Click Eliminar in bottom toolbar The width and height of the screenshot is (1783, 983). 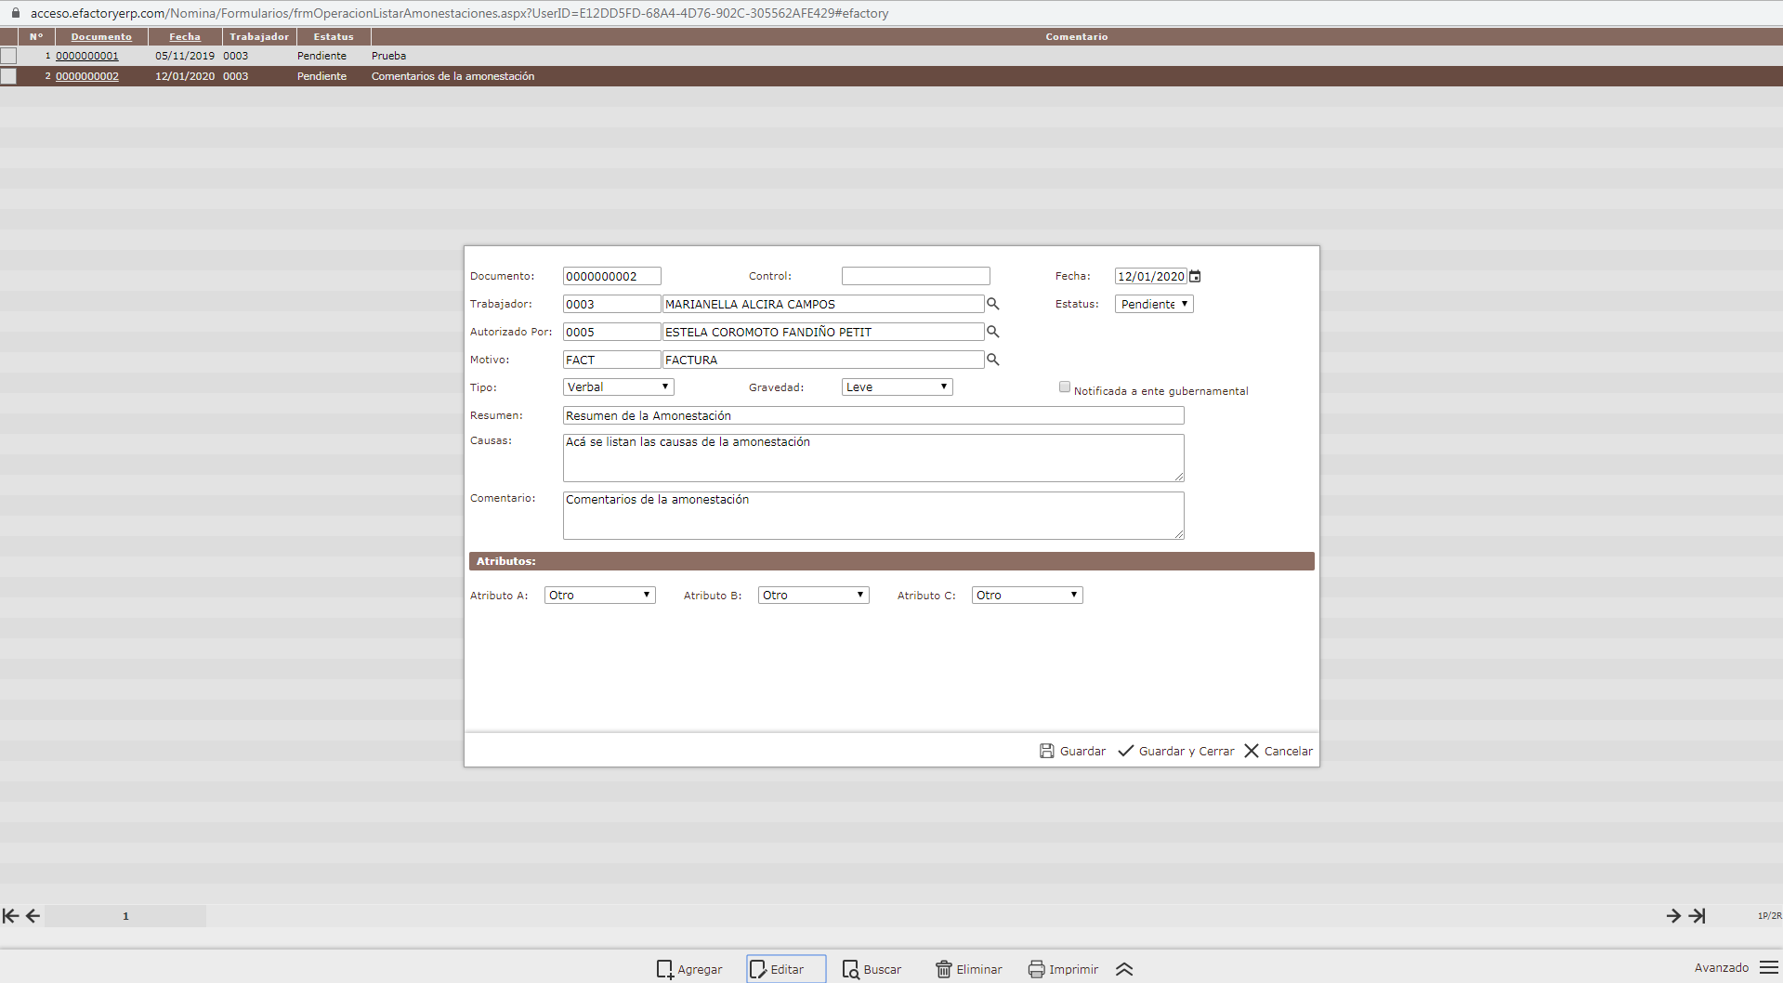[x=968, y=969]
